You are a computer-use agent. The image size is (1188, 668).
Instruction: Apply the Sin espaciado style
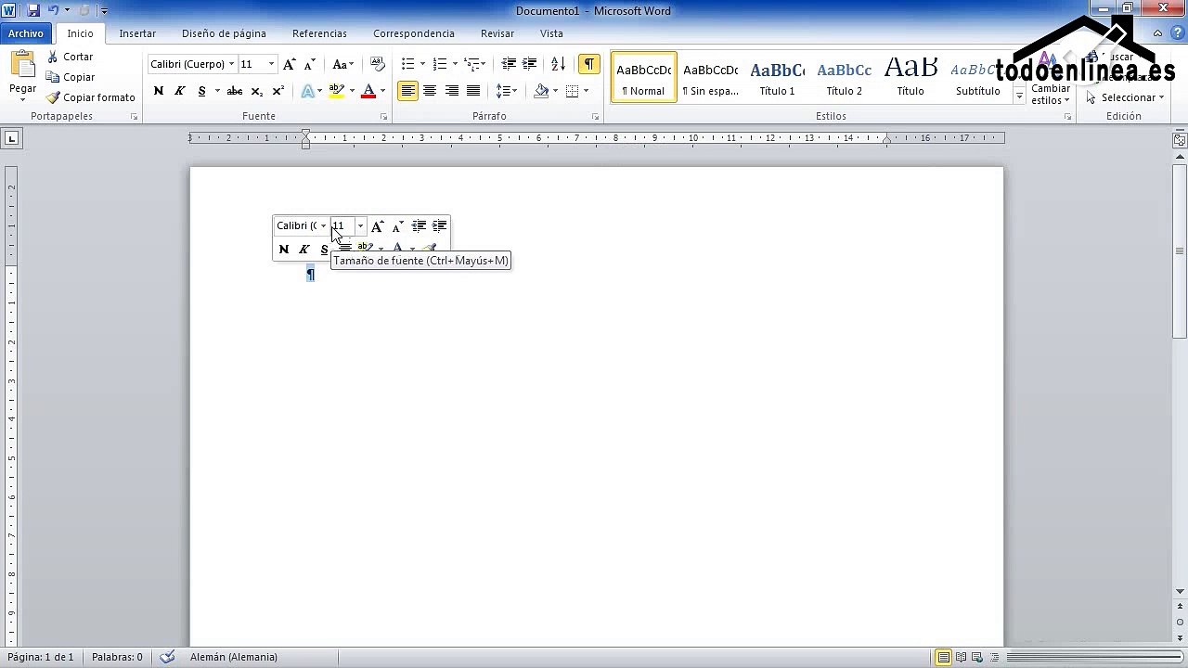(710, 77)
